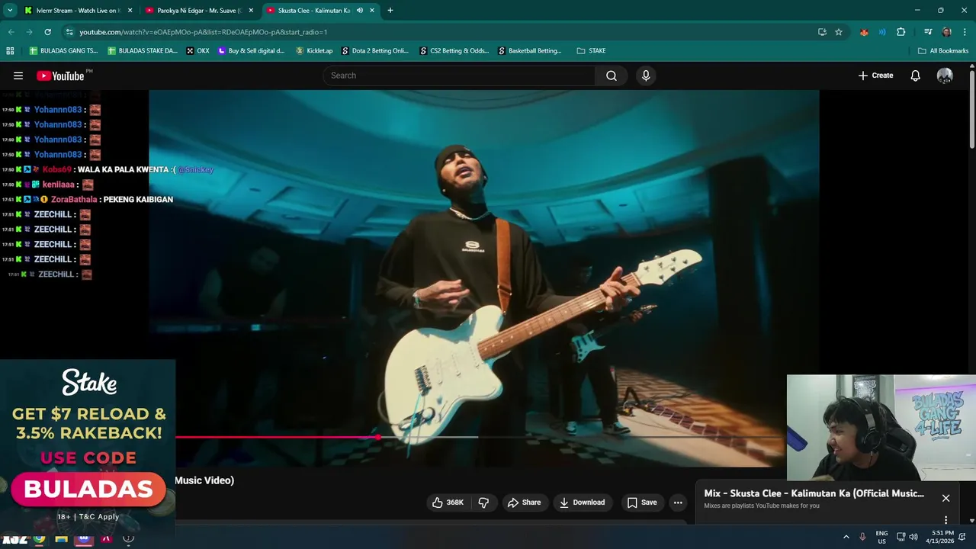Viewport: 976px width, 549px height.
Task: Close the Parokya Ni Edgar tab
Action: click(x=251, y=11)
